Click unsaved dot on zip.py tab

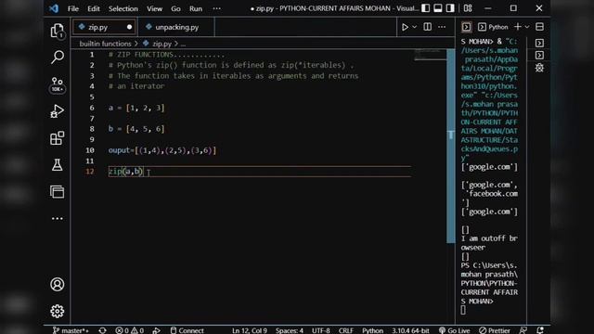tap(130, 27)
